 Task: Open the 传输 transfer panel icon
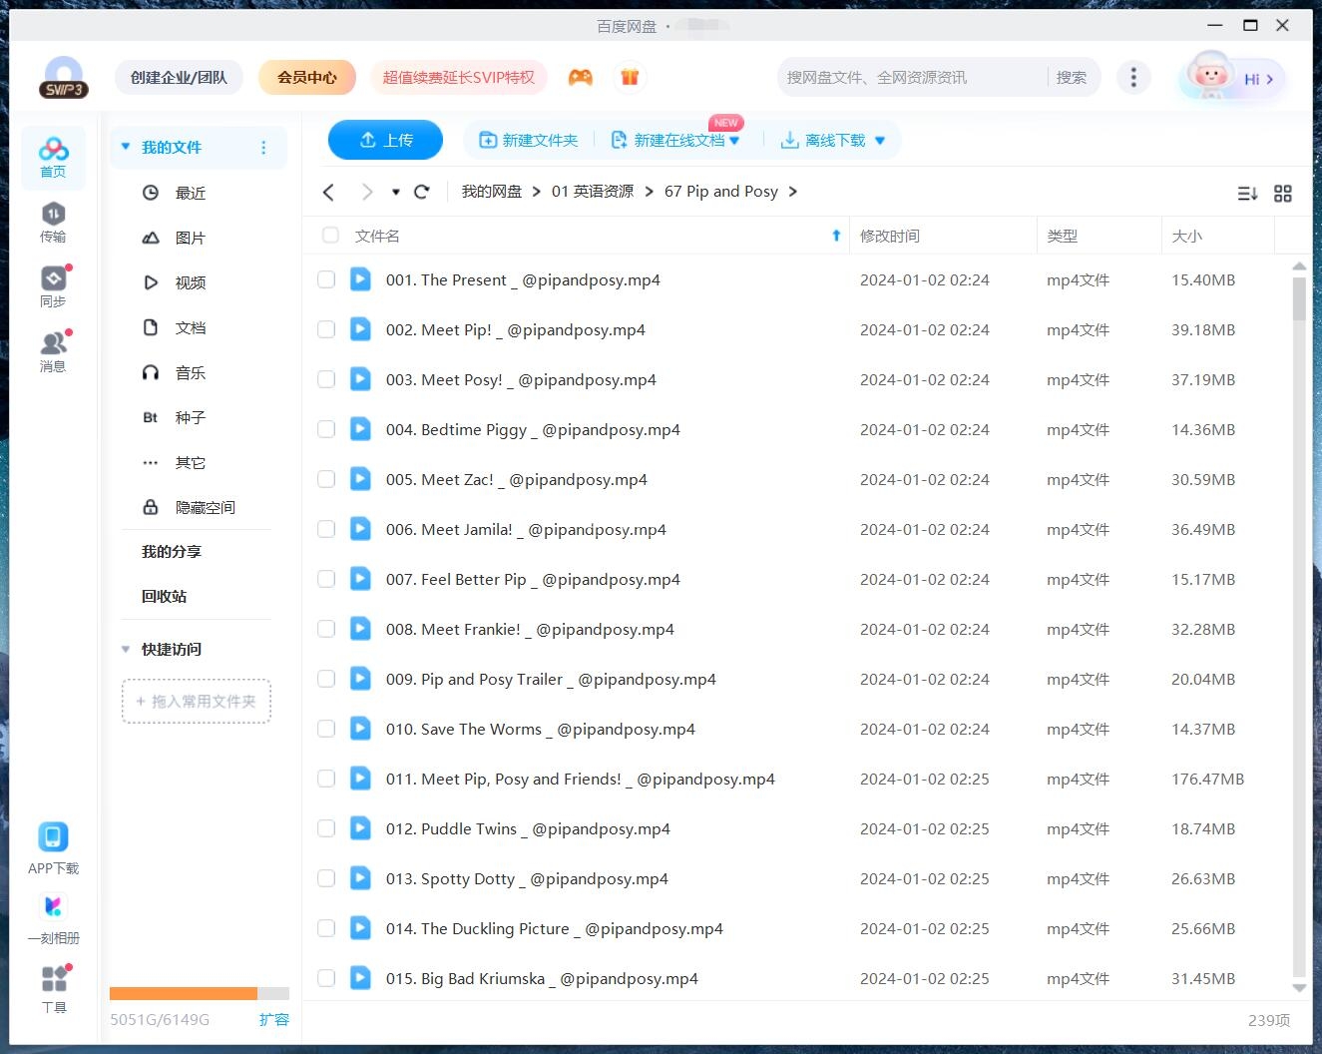[x=53, y=223]
